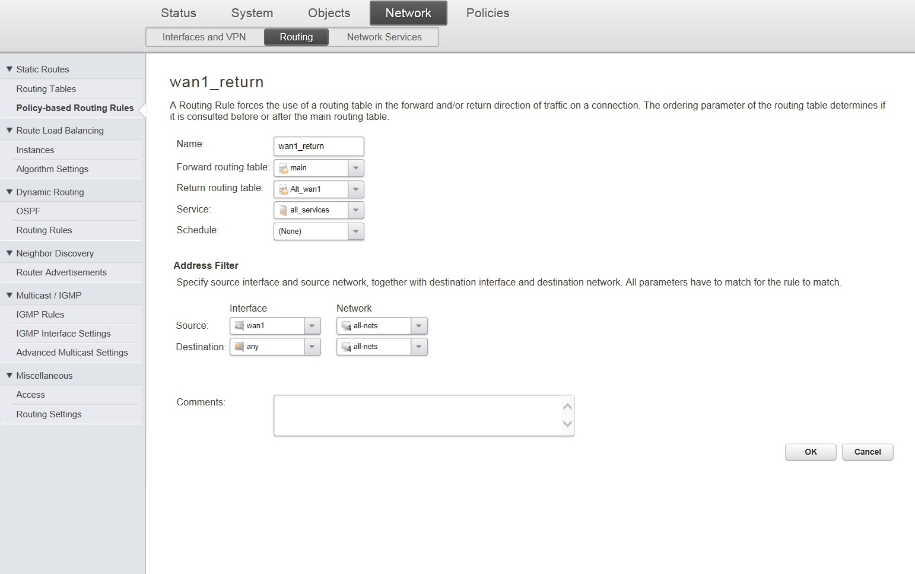The width and height of the screenshot is (915, 574).
Task: Collapse the Dynamic Routing section
Action: (x=9, y=192)
